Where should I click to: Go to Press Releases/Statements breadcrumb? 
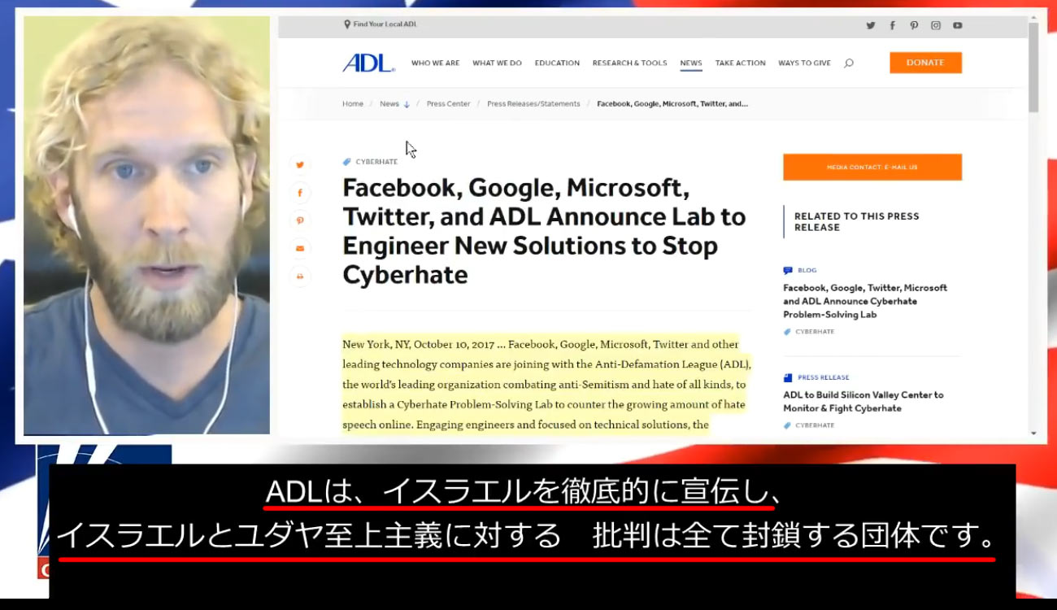pyautogui.click(x=533, y=104)
